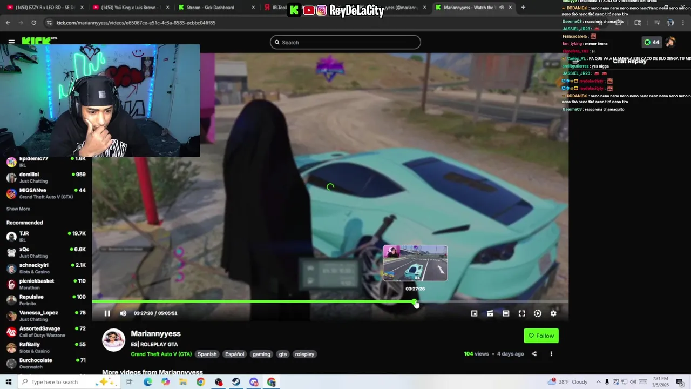Open the Windows Start menu

(8, 382)
